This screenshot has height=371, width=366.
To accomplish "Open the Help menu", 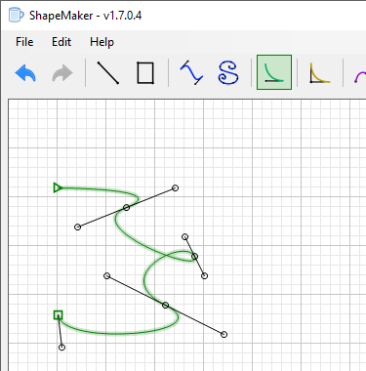I will point(102,42).
